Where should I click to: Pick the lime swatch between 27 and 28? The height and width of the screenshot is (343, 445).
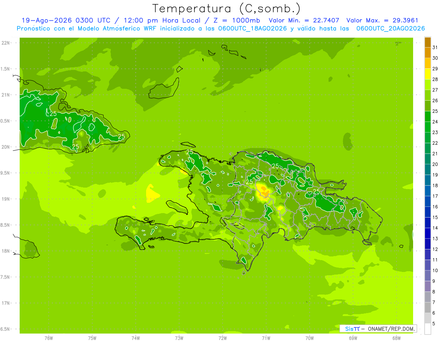(428, 85)
